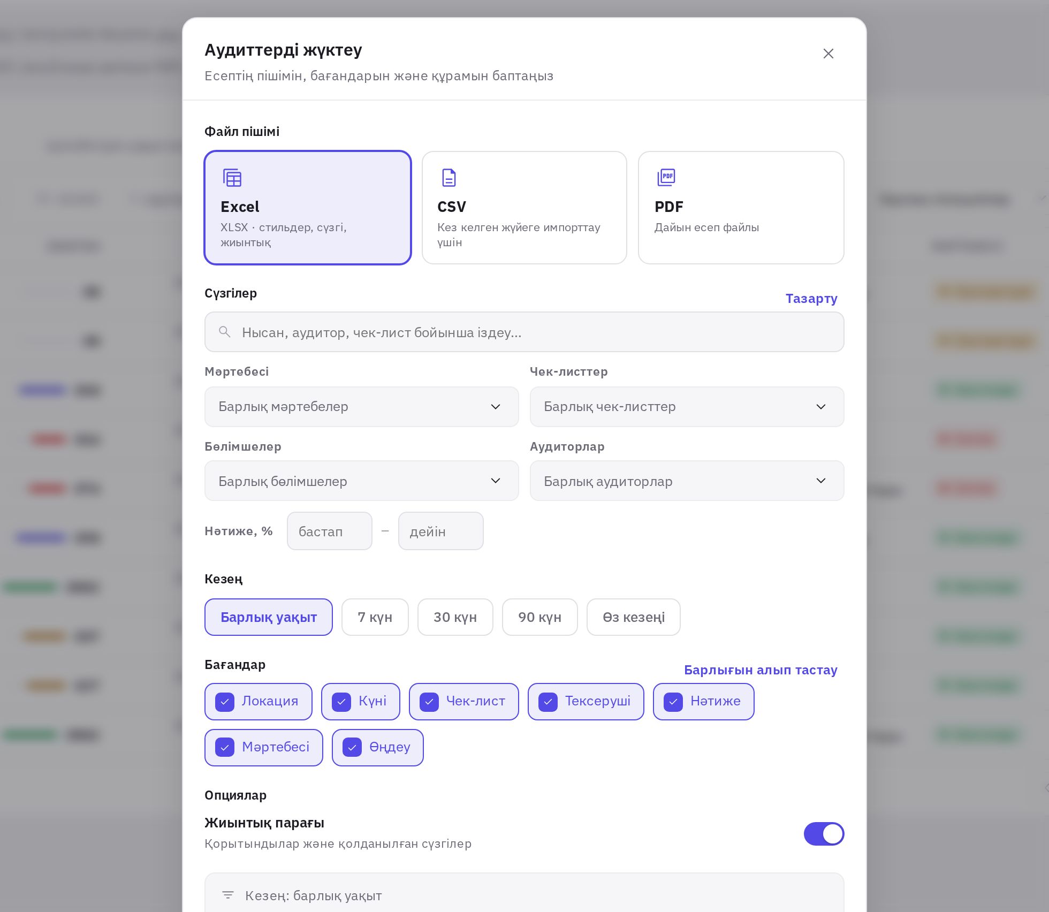
Task: Choose the CSV file icon
Action: [449, 178]
